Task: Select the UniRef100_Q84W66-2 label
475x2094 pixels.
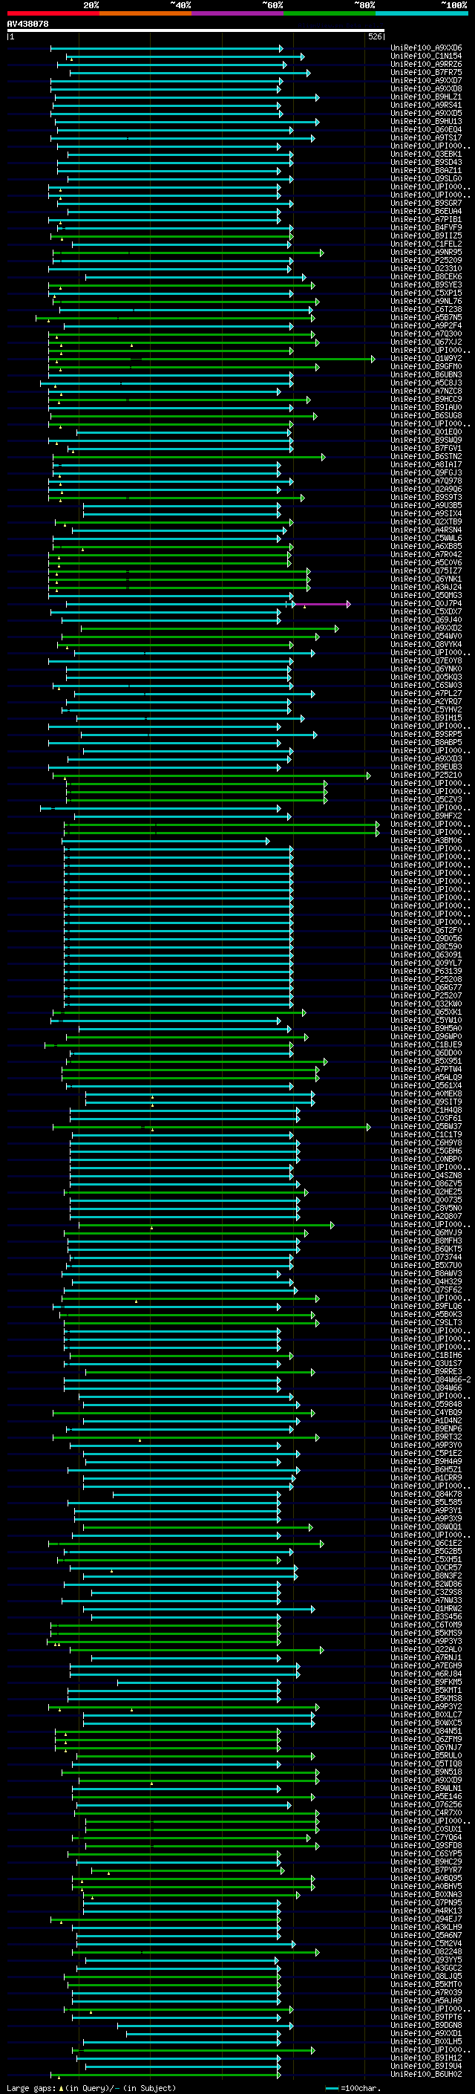Action: tap(430, 1379)
